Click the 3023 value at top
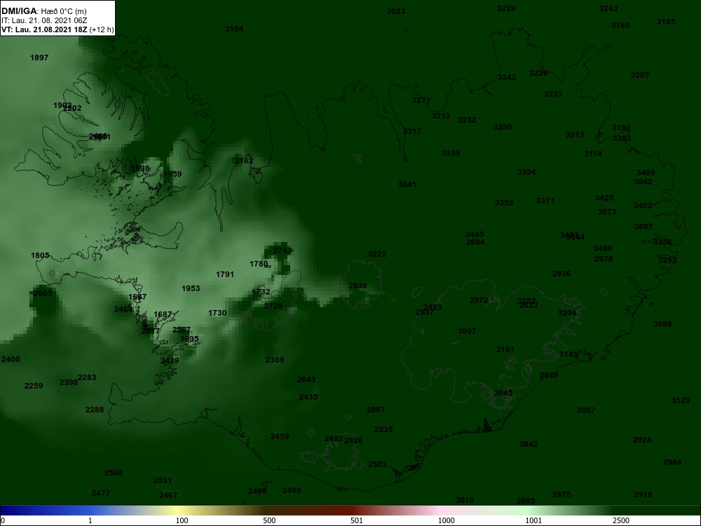Image resolution: width=701 pixels, height=526 pixels. coord(396,11)
